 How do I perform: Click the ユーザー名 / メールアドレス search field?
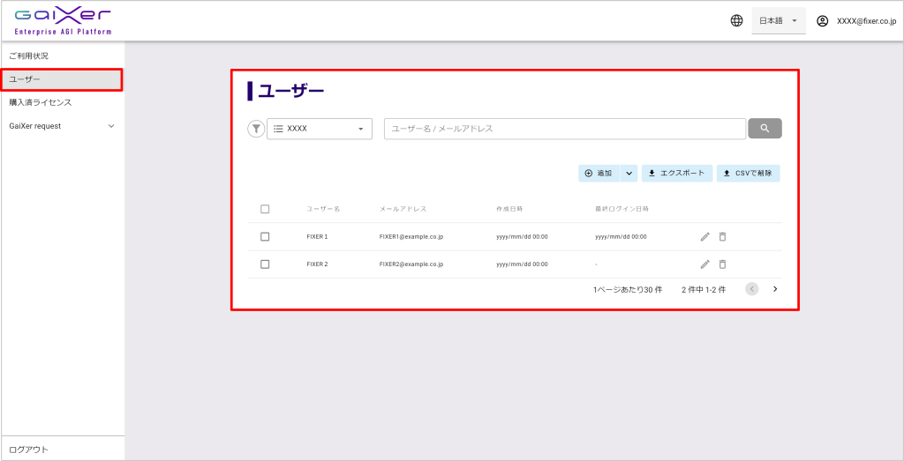565,129
